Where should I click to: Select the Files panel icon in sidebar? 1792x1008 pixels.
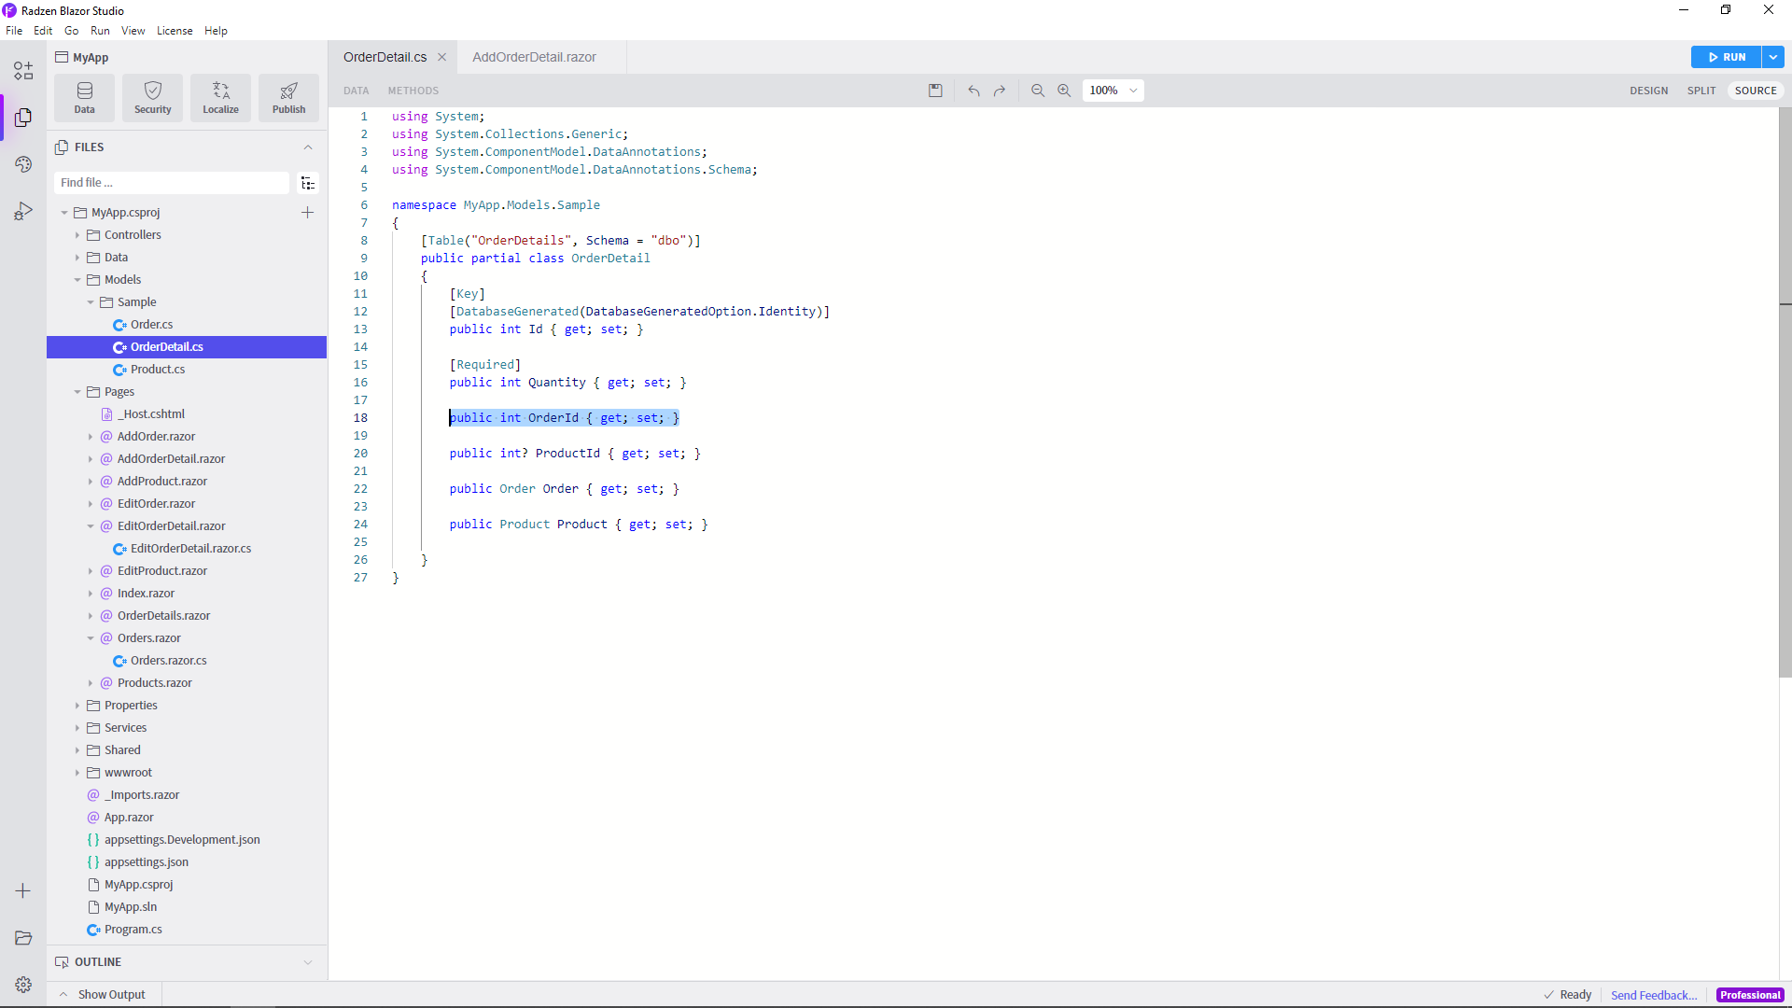[22, 118]
